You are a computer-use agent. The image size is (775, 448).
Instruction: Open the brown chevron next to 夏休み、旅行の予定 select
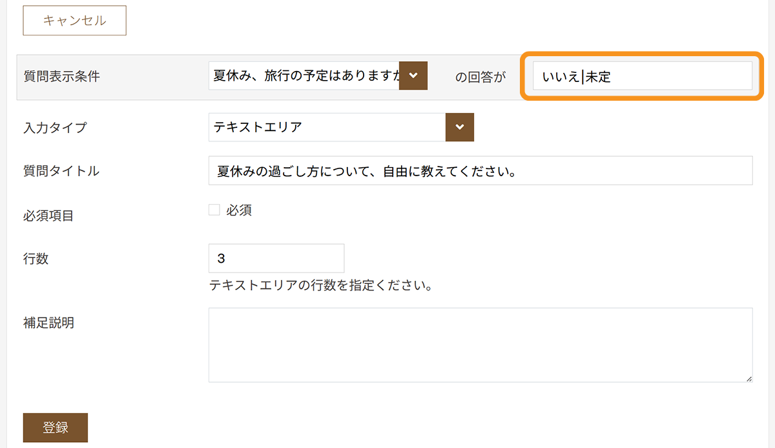point(413,76)
